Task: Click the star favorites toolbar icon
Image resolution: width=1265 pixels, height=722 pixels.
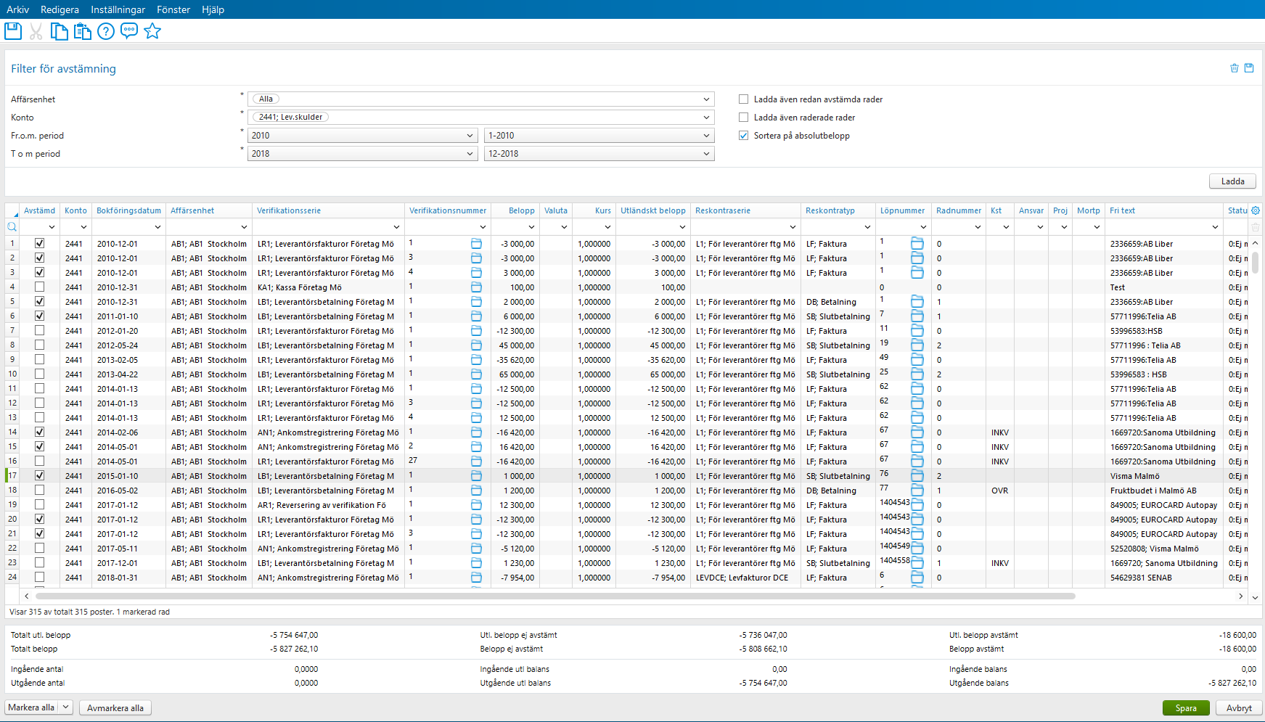Action: point(152,30)
